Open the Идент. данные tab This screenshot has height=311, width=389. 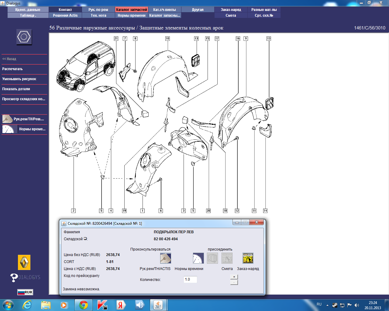[28, 10]
